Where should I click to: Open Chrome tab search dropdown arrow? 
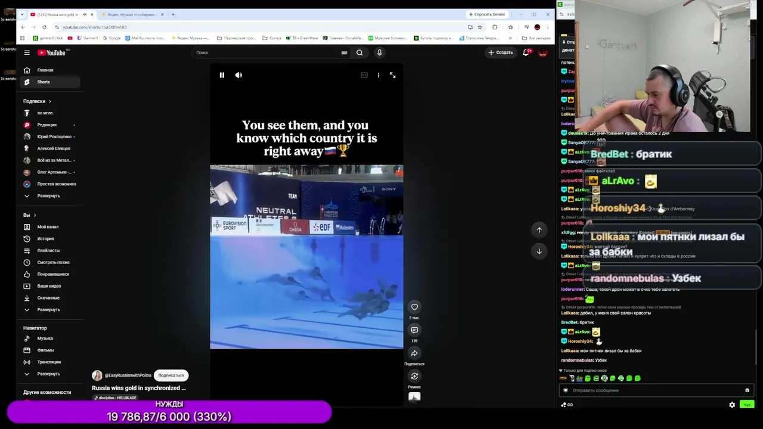coord(23,14)
